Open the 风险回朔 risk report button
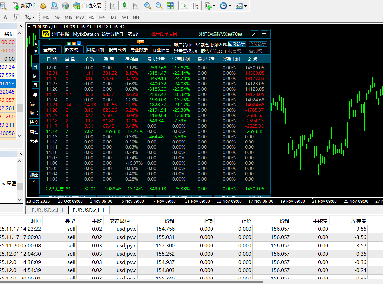Image resolution: width=383 pixels, height=284 pixels. pos(95,50)
